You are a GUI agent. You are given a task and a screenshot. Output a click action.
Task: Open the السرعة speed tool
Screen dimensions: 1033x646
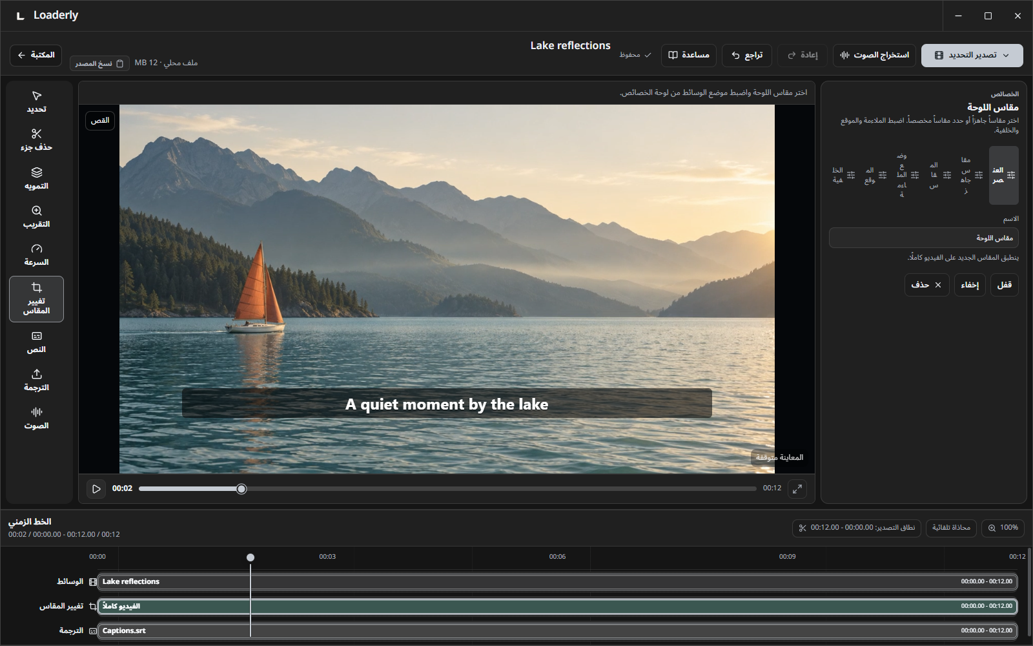36,255
